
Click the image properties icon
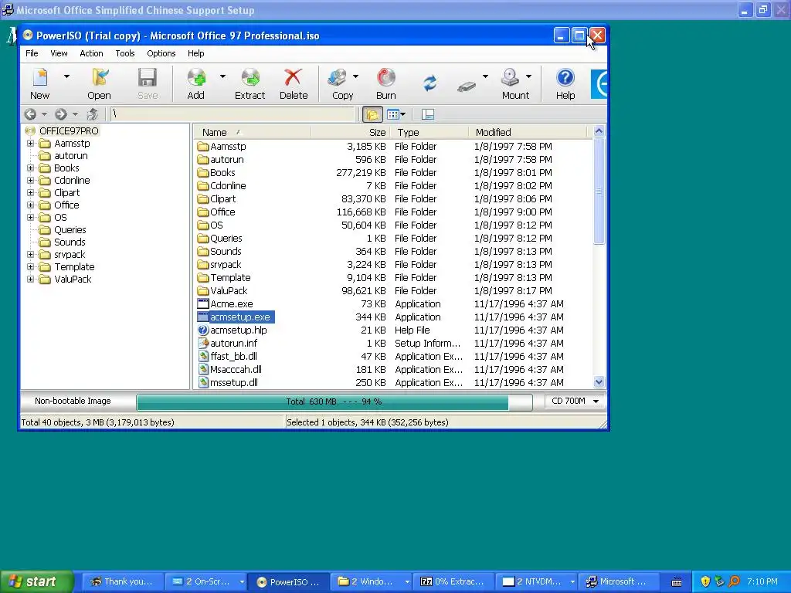pyautogui.click(x=428, y=114)
